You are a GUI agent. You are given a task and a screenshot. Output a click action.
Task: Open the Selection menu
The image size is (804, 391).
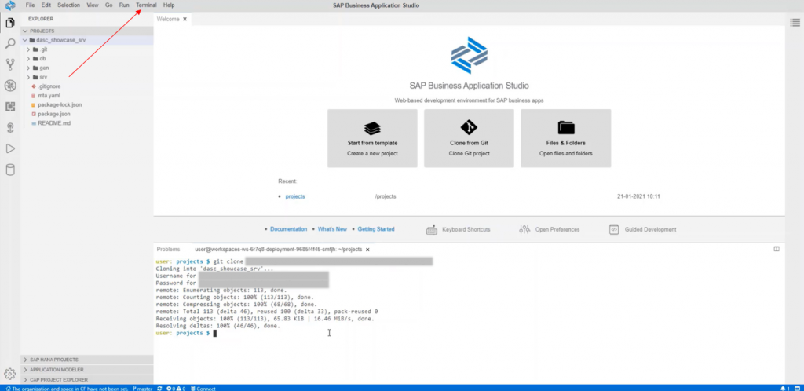[69, 5]
